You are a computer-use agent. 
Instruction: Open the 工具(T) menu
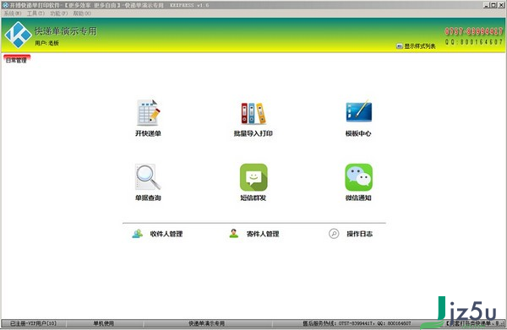(x=35, y=14)
